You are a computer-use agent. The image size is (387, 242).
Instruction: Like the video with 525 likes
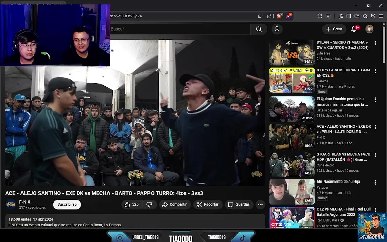(132, 204)
